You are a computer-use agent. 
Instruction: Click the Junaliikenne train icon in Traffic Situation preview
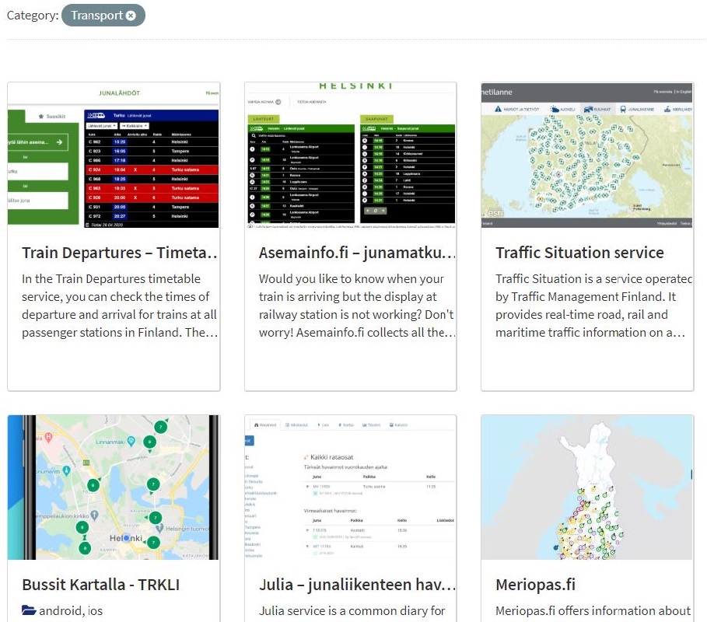[622, 109]
